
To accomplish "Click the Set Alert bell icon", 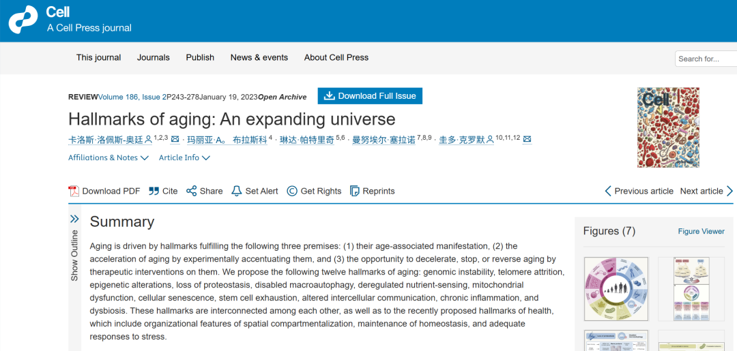I will [x=237, y=191].
